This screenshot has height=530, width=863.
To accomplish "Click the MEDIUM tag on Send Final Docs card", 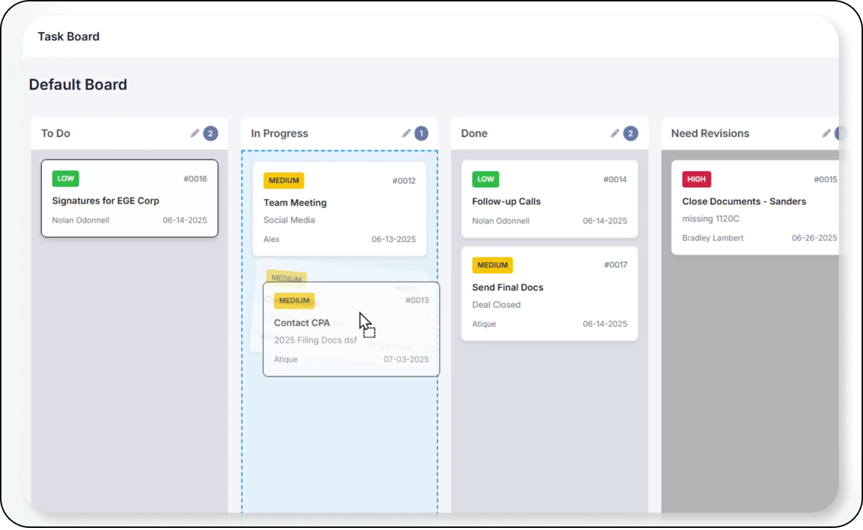I will [493, 265].
